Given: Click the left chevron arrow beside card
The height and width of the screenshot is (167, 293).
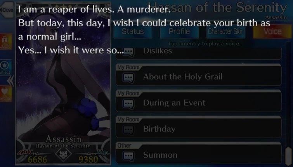Looking at the screenshot, I should point(10,81).
